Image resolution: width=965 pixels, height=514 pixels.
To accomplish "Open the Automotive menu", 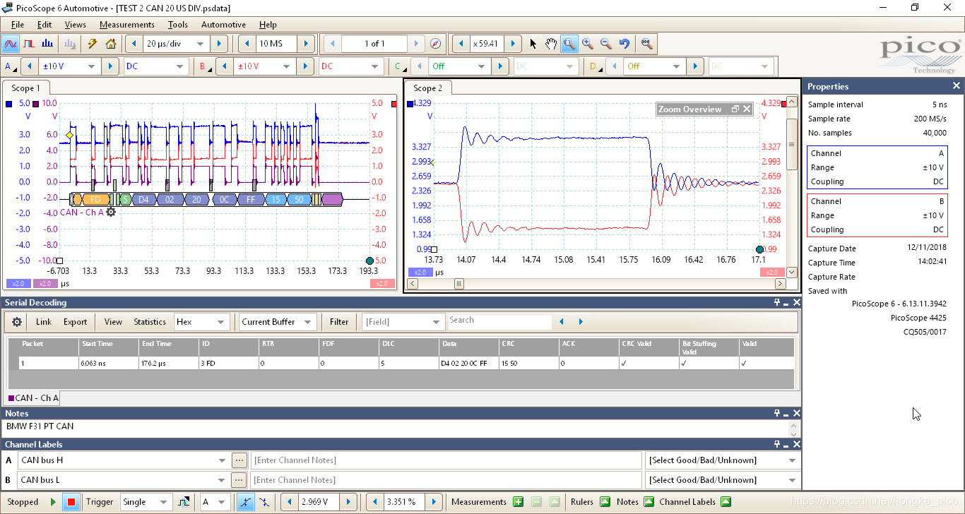I will click(x=223, y=25).
